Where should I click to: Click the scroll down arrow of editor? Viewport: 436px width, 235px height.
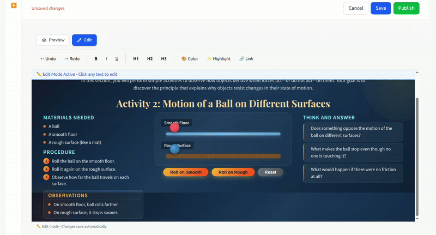click(417, 219)
